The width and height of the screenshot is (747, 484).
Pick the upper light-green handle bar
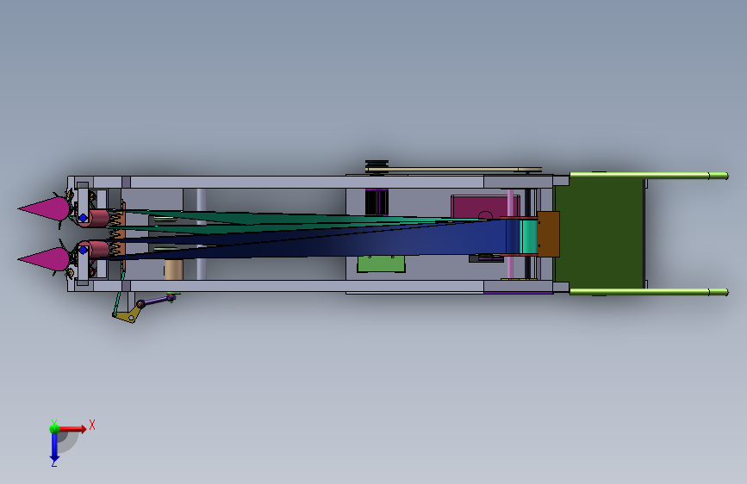coord(649,176)
